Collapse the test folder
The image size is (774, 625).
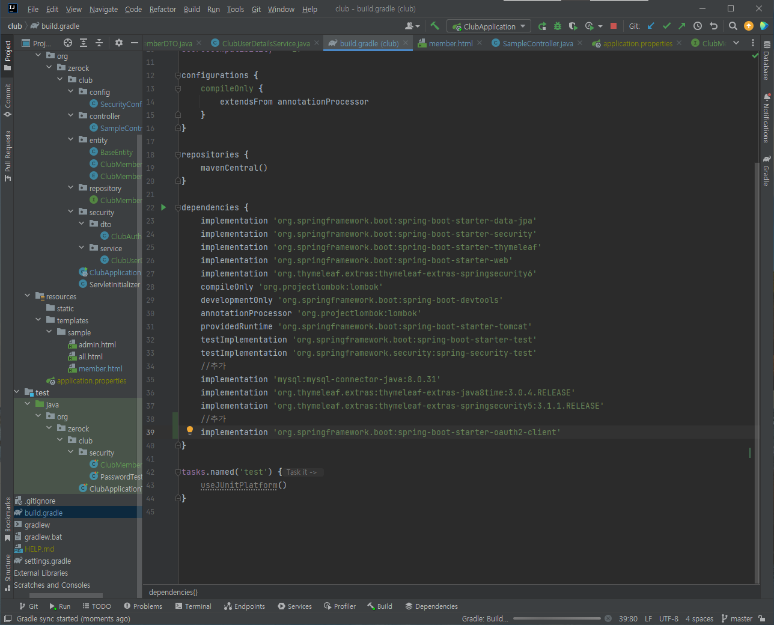pyautogui.click(x=17, y=392)
